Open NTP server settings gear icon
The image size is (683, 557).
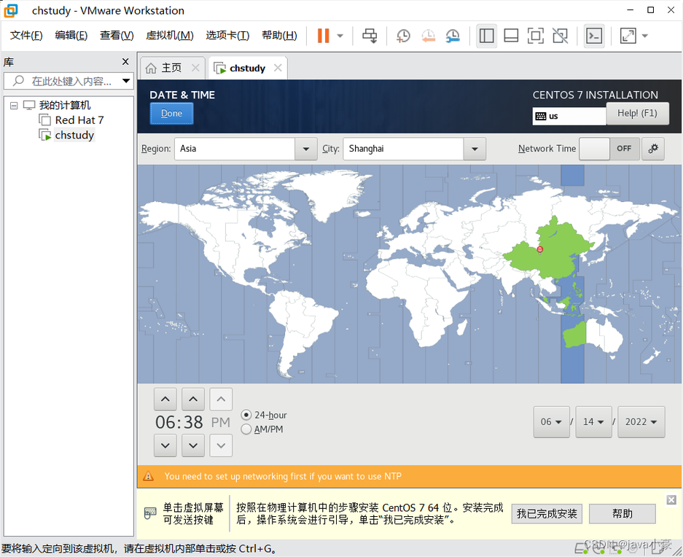coord(653,149)
